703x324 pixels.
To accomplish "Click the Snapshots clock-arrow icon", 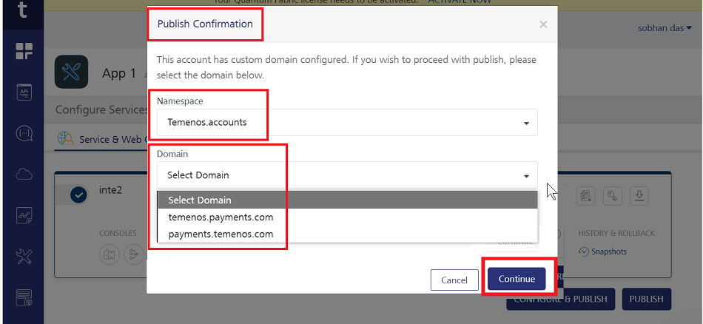I will coord(584,252).
